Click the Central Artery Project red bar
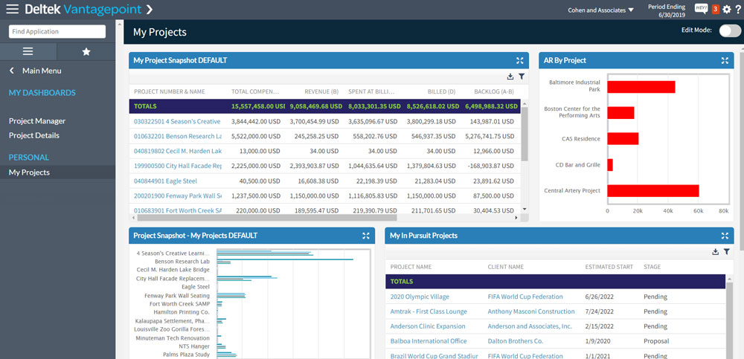 click(x=652, y=191)
